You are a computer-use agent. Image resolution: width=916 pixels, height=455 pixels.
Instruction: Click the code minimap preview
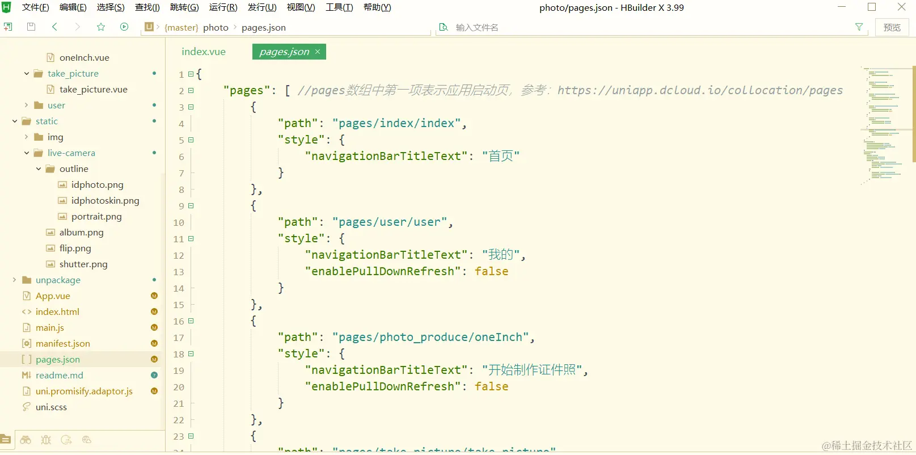[885, 125]
